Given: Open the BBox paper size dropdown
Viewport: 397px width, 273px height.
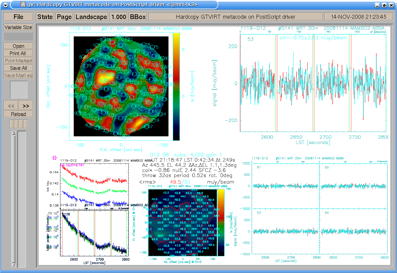Looking at the screenshot, I should coord(138,17).
